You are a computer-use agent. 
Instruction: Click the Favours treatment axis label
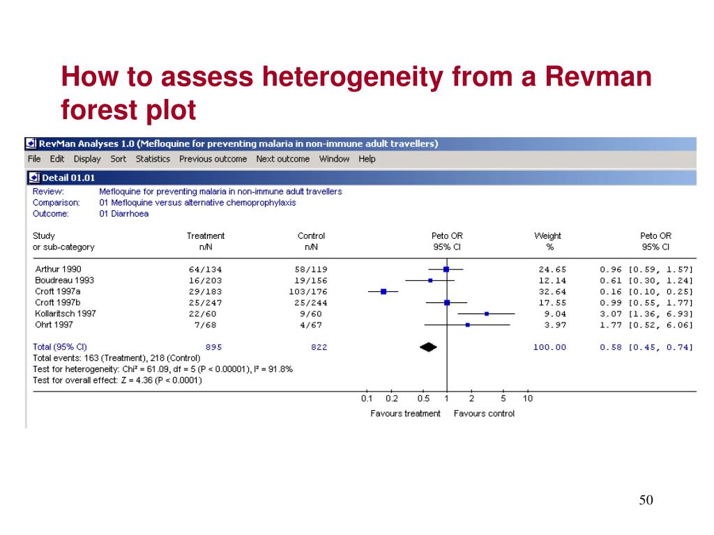tap(405, 414)
